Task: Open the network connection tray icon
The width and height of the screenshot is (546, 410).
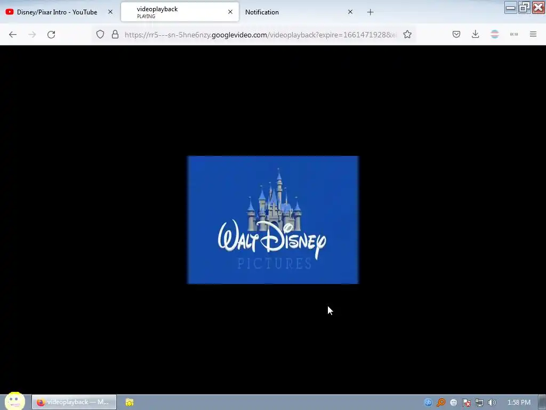Action: [479, 403]
